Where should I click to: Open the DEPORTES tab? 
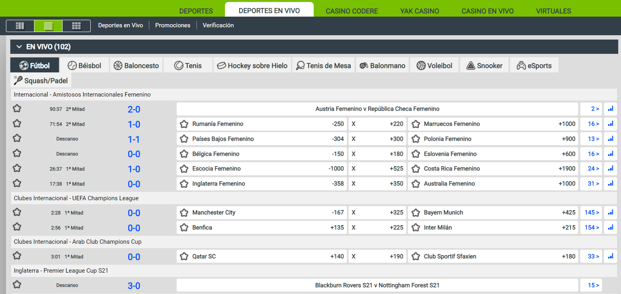[196, 11]
